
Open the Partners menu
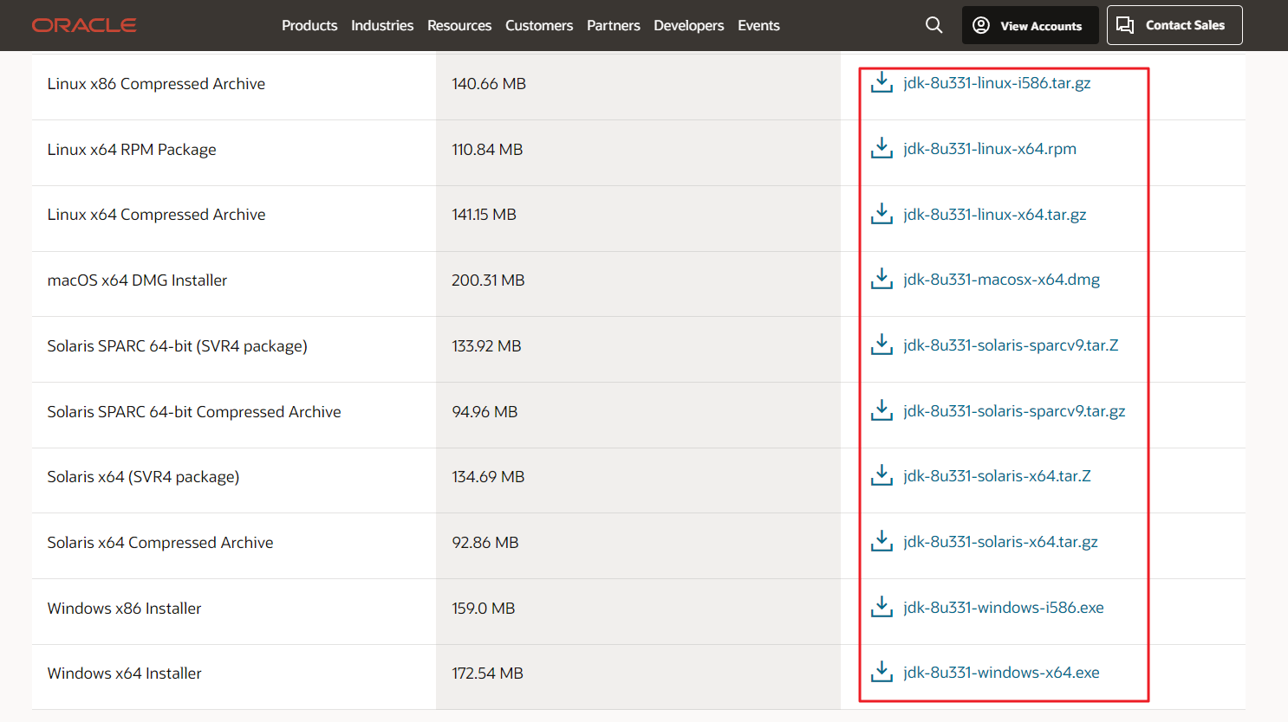coord(614,26)
